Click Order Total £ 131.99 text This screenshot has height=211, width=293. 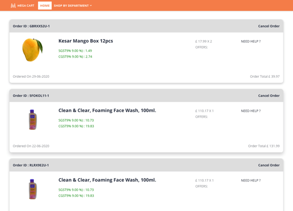click(x=264, y=146)
